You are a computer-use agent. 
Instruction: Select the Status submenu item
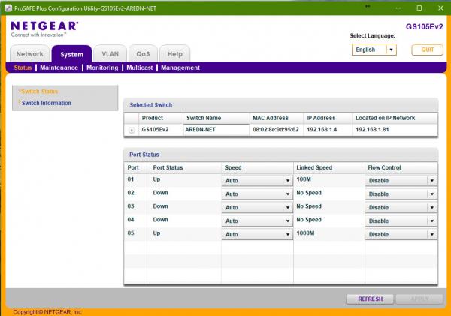point(23,68)
